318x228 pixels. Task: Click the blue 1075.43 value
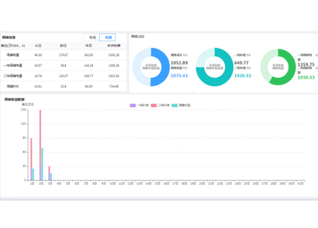click(179, 75)
